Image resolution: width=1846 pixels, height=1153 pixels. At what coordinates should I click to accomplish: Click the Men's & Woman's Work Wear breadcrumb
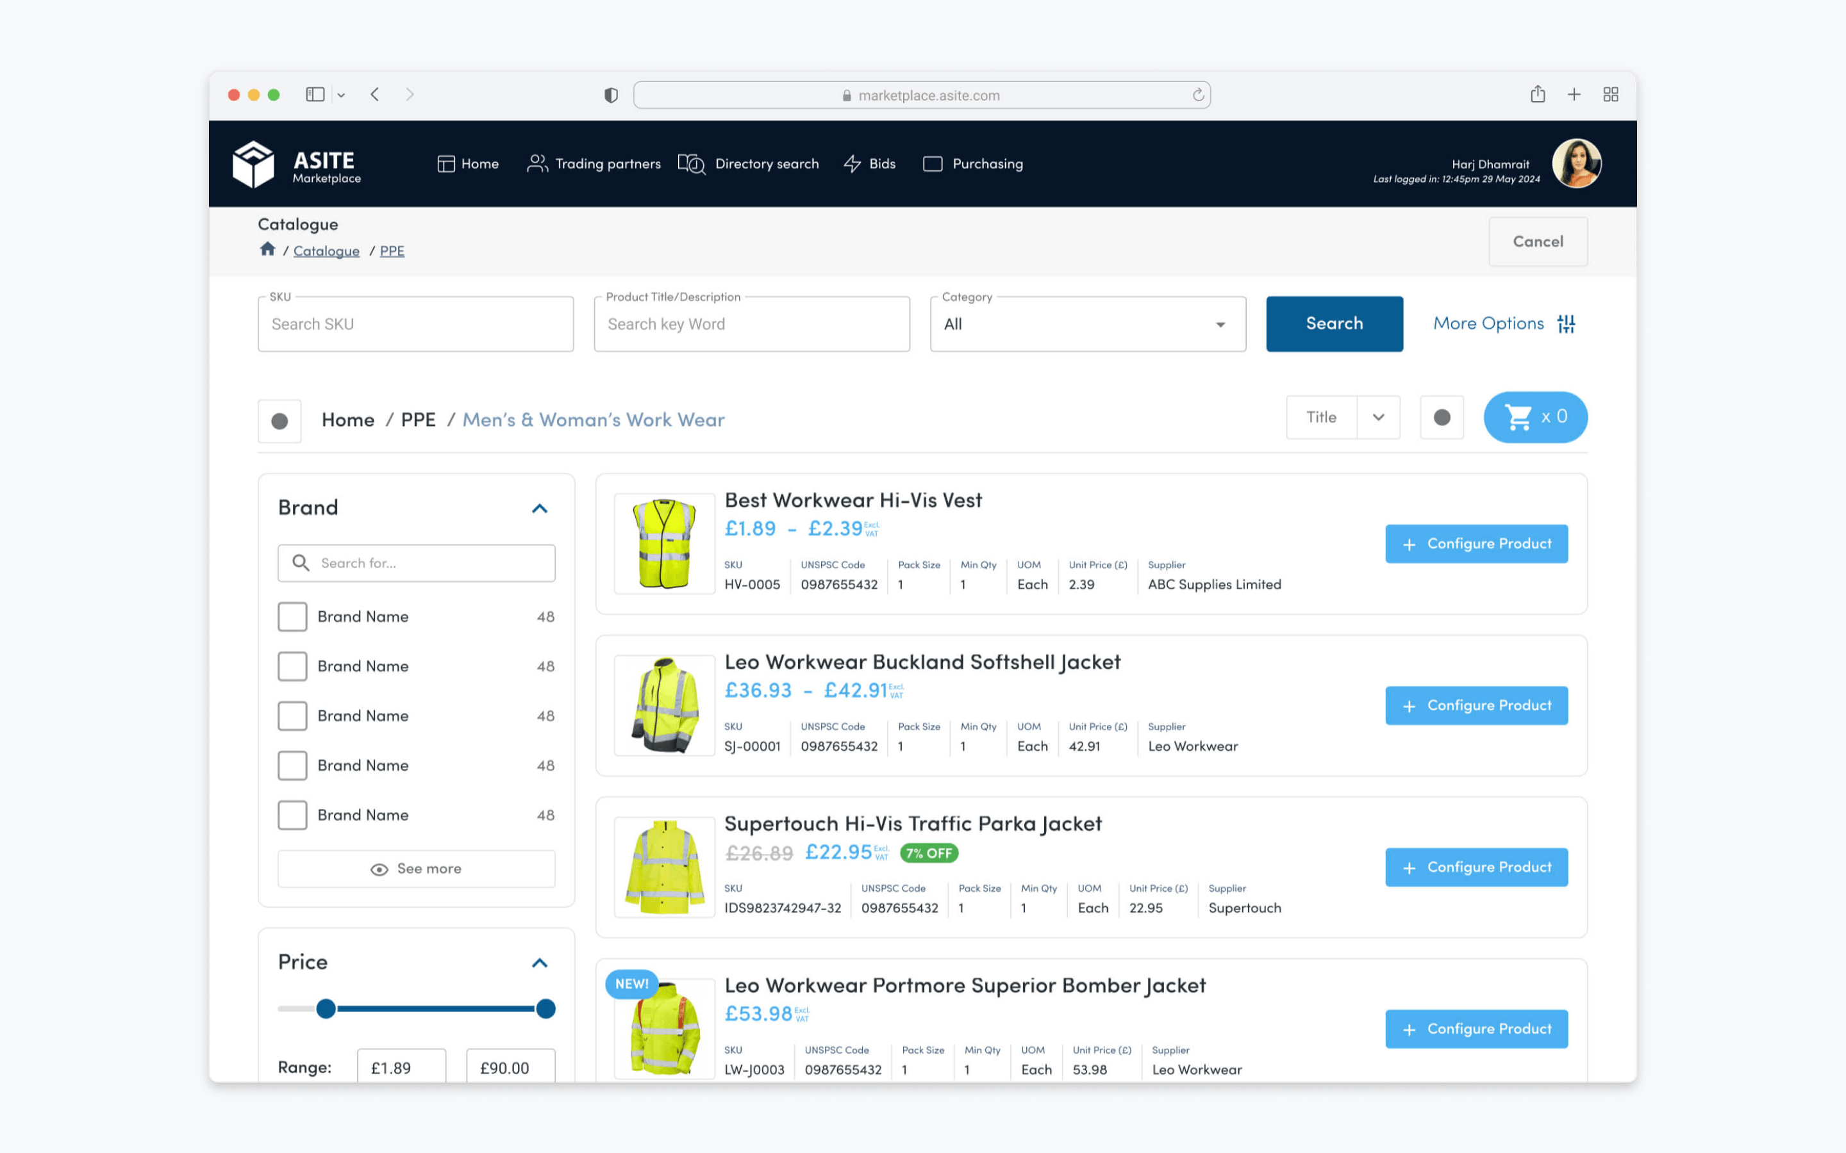tap(594, 420)
